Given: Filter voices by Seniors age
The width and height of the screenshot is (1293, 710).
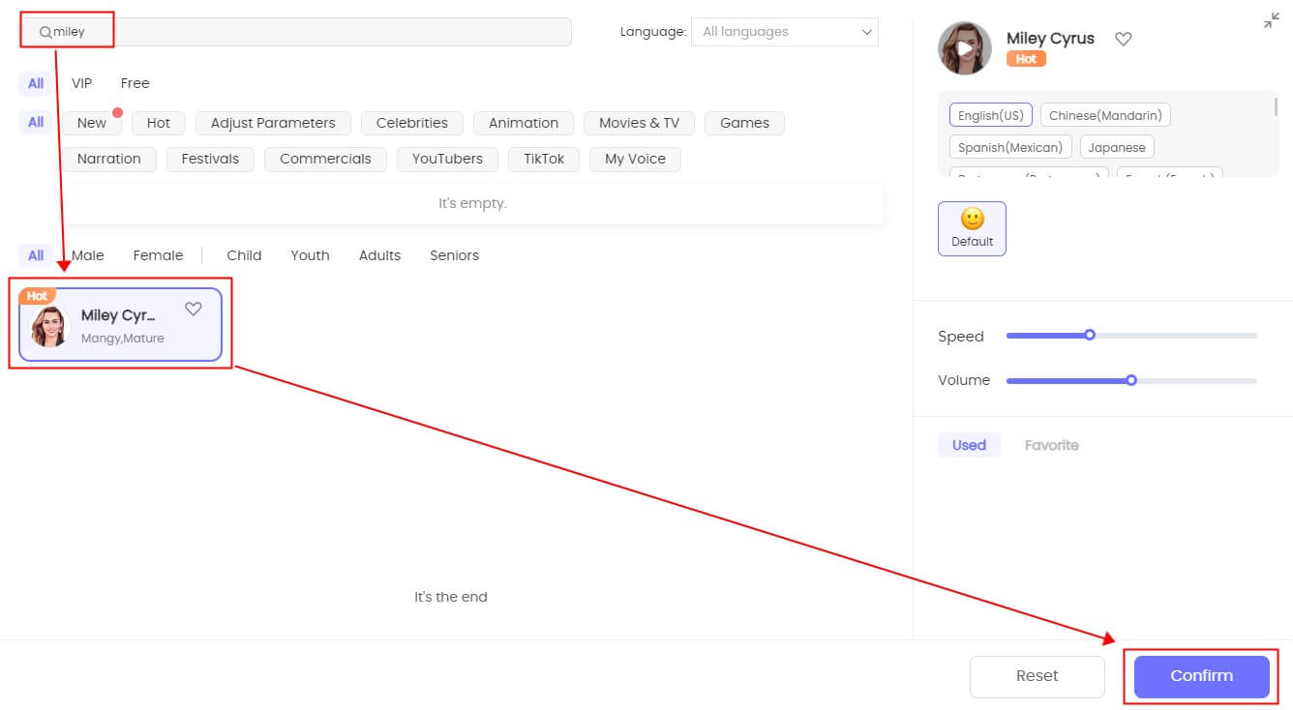Looking at the screenshot, I should pyautogui.click(x=454, y=255).
